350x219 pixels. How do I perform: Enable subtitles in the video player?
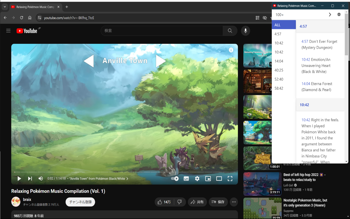[x=186, y=178]
